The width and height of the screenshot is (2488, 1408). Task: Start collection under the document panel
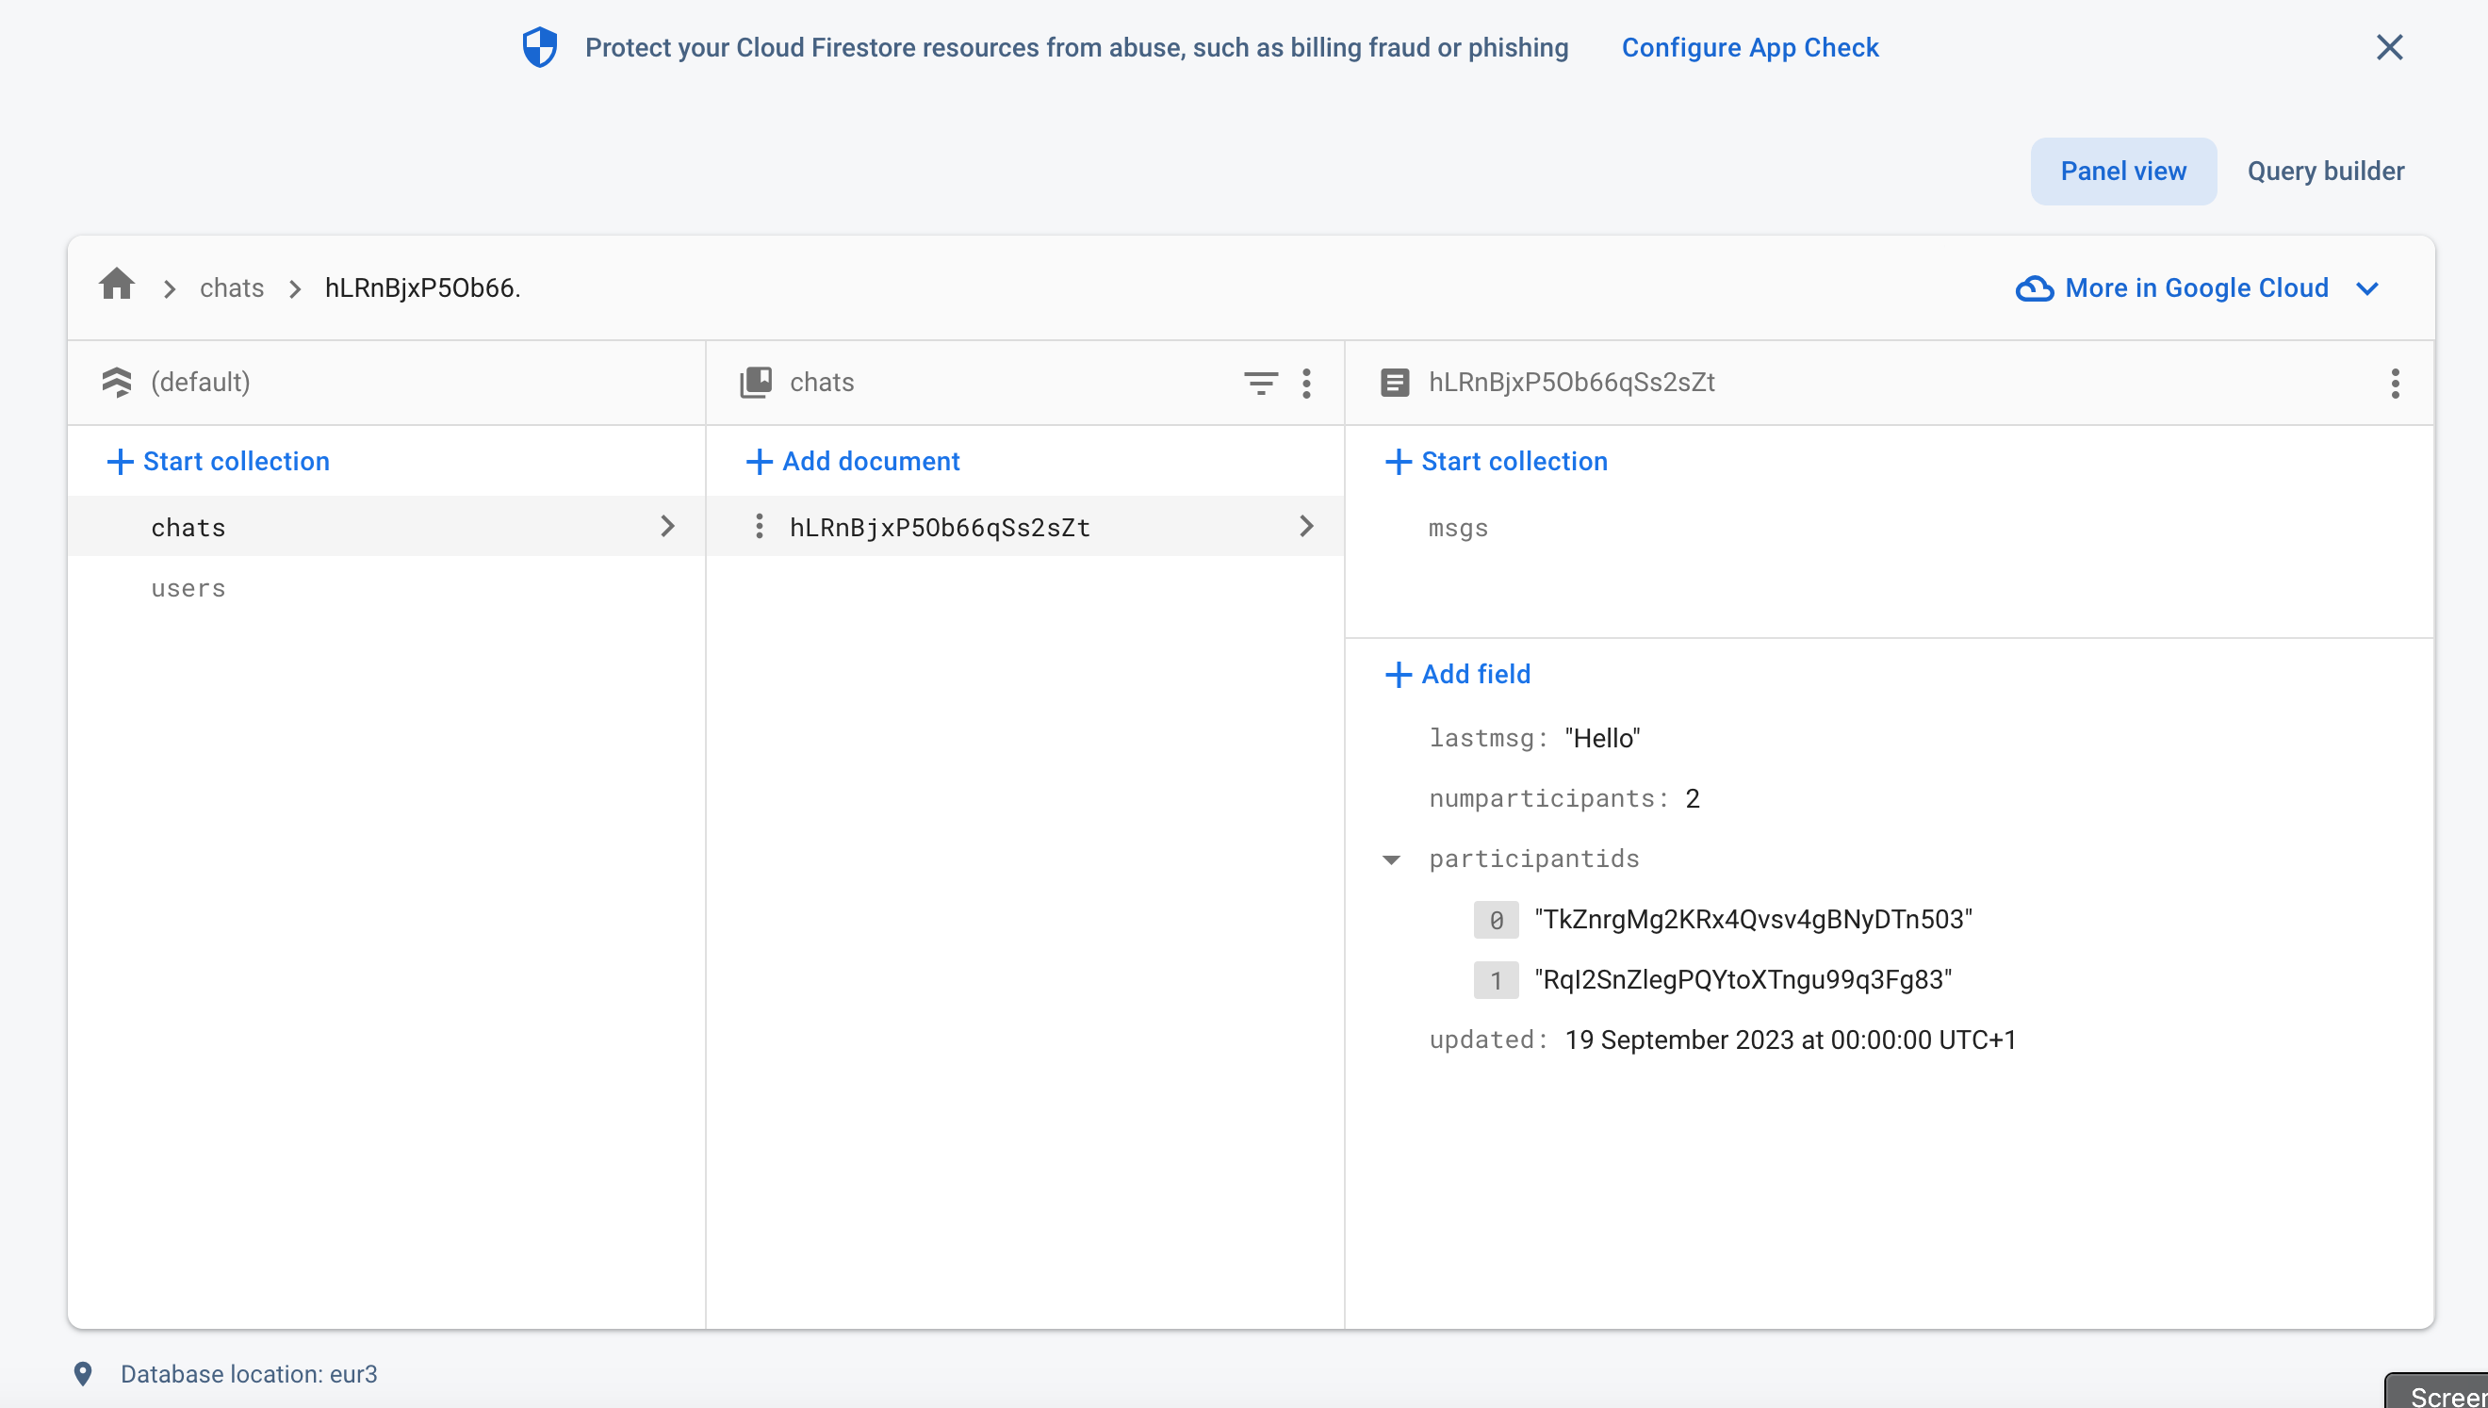click(x=1496, y=461)
